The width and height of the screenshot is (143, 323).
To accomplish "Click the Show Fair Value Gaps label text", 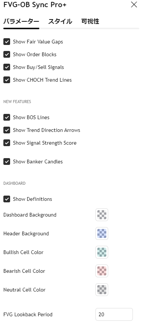I will [x=38, y=42].
